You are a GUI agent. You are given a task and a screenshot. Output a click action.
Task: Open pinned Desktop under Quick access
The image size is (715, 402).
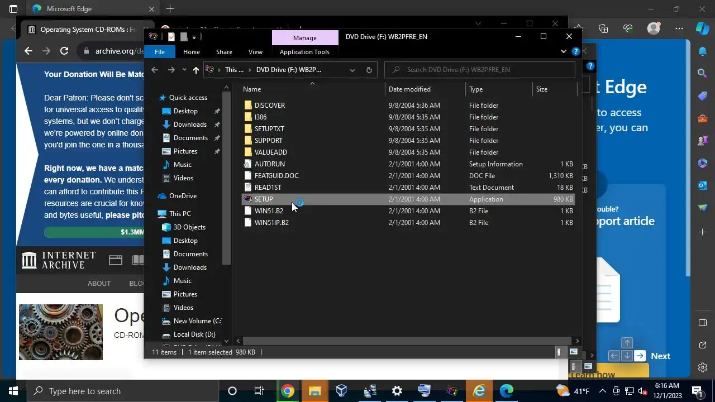185,111
